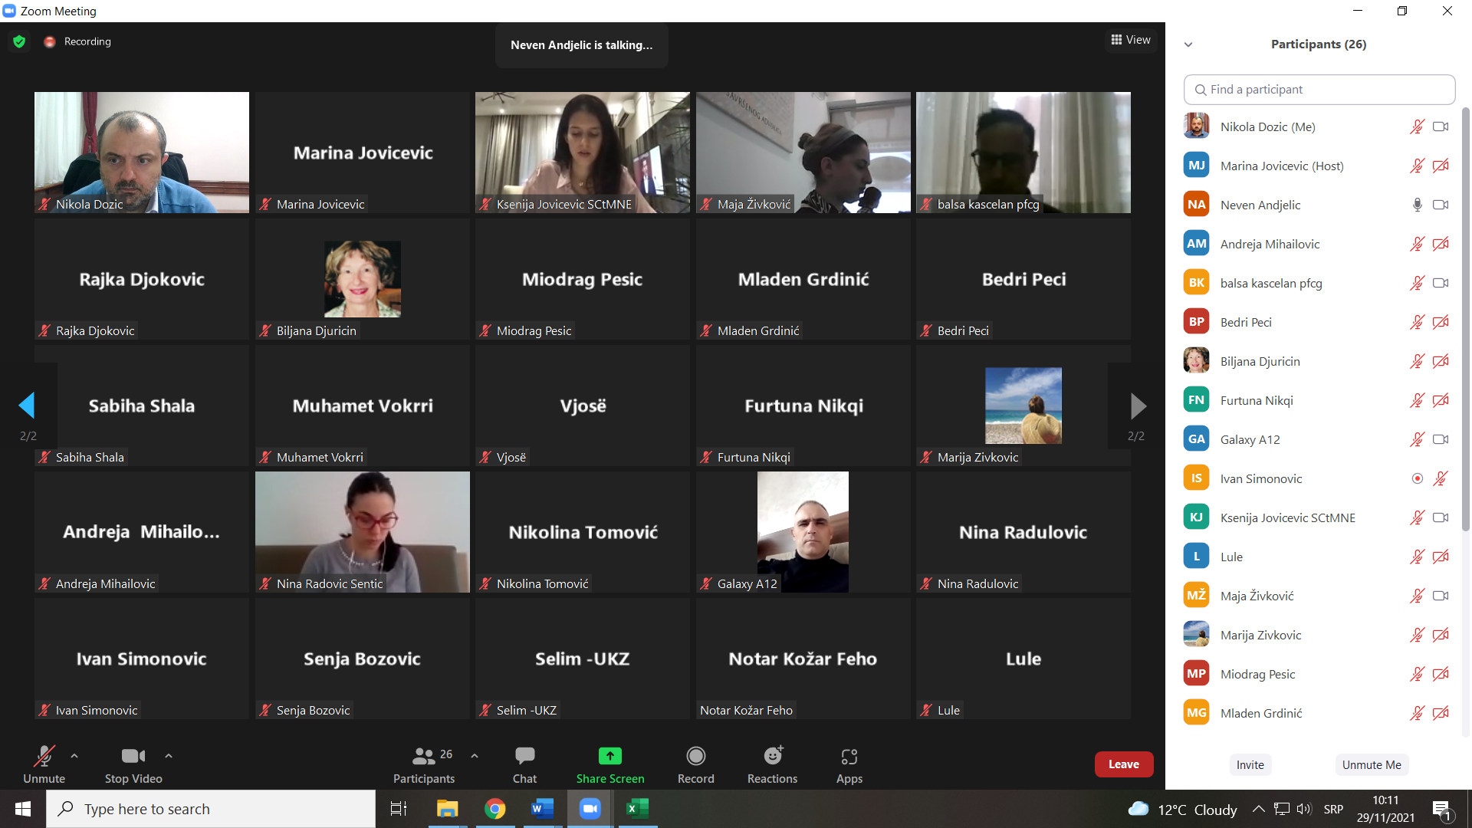Open File Explorer in the taskbar
The image size is (1472, 828).
[x=447, y=809]
